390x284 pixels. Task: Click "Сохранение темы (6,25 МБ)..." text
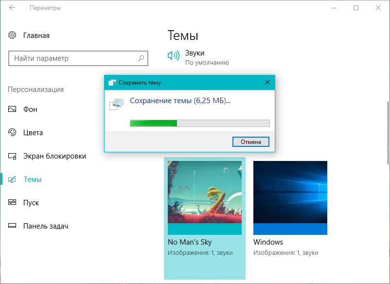pos(180,101)
